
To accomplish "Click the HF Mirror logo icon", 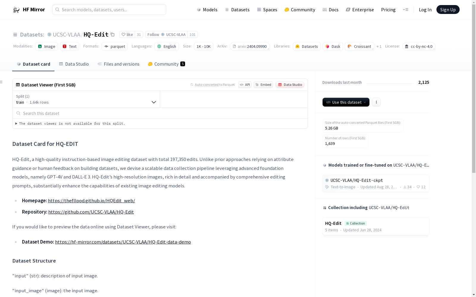I will click(16, 10).
